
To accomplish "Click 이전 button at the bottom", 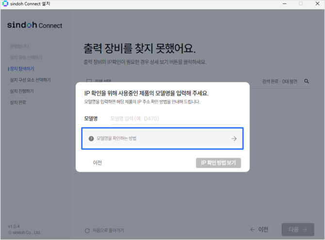I will click(x=259, y=229).
